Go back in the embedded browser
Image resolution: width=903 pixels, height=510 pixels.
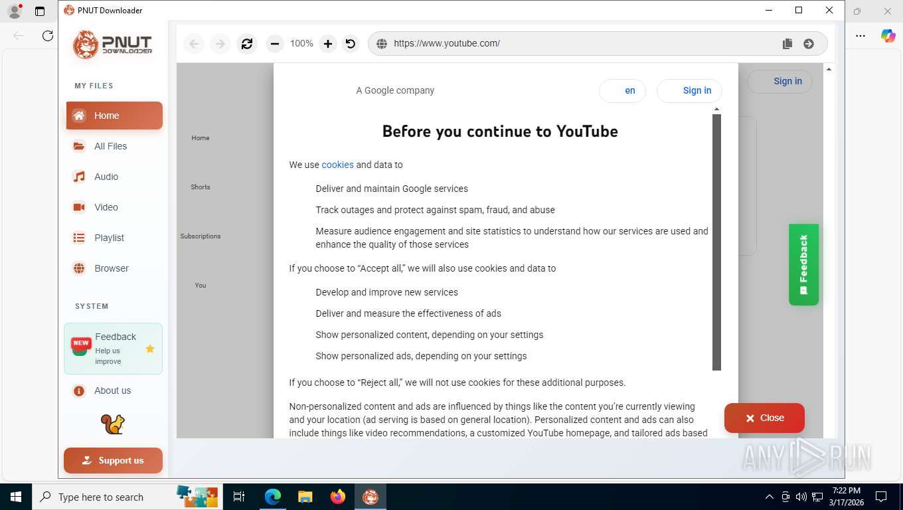[x=194, y=44]
